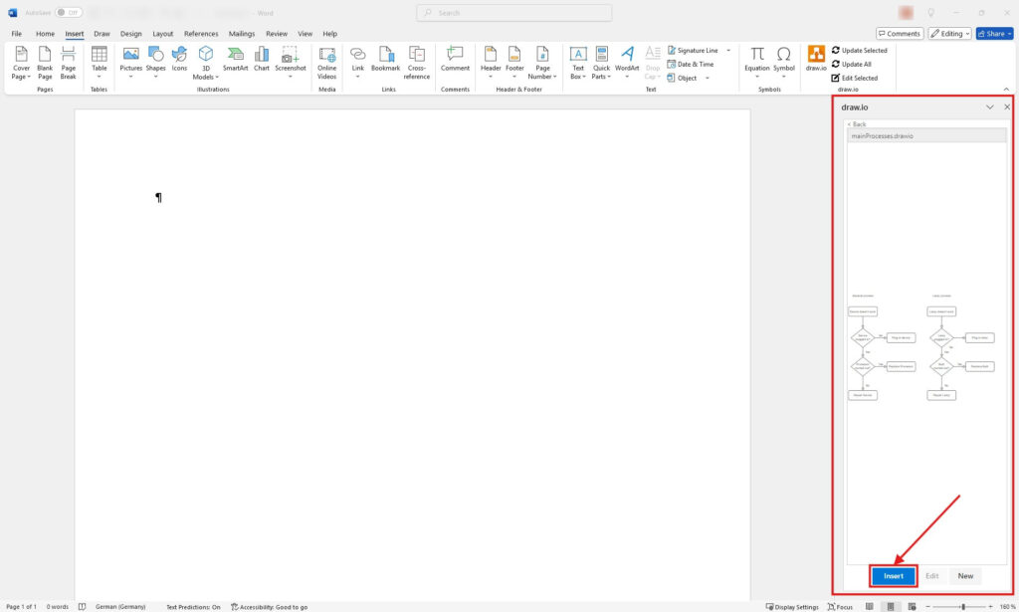Open the Shapes gallery
Image resolution: width=1019 pixels, height=612 pixels.
point(156,59)
